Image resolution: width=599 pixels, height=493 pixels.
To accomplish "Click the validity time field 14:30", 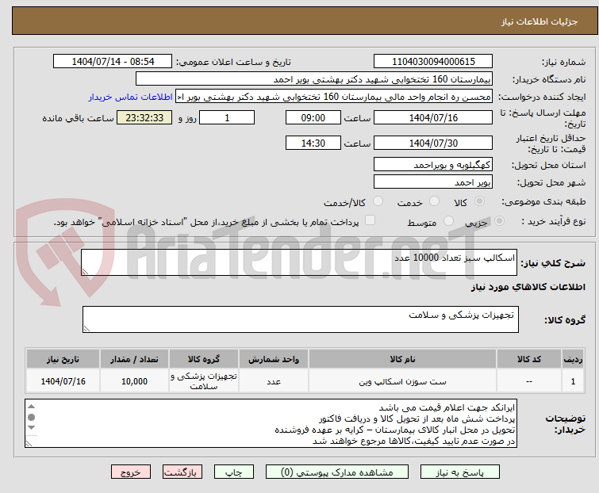I will tap(313, 143).
